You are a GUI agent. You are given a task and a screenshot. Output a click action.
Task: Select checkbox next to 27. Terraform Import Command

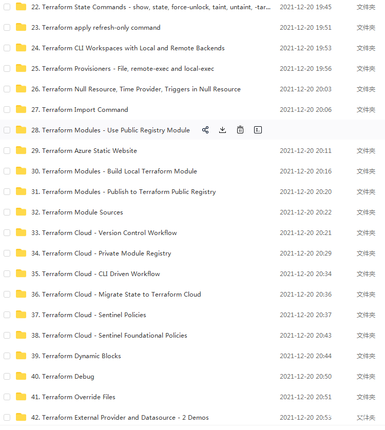7,110
